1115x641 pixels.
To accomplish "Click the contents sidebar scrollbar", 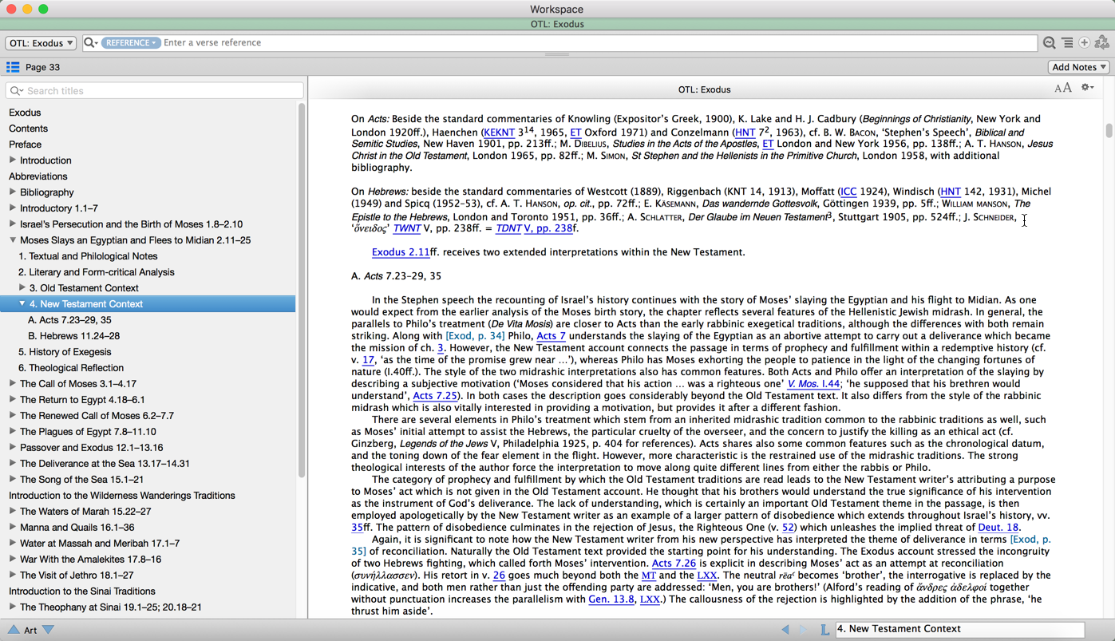I will click(302, 290).
